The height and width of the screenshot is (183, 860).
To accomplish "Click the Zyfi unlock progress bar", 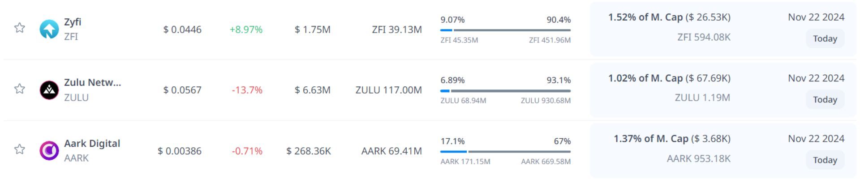I will [505, 30].
